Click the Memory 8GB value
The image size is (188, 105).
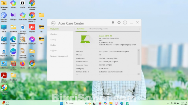click(x=100, y=55)
